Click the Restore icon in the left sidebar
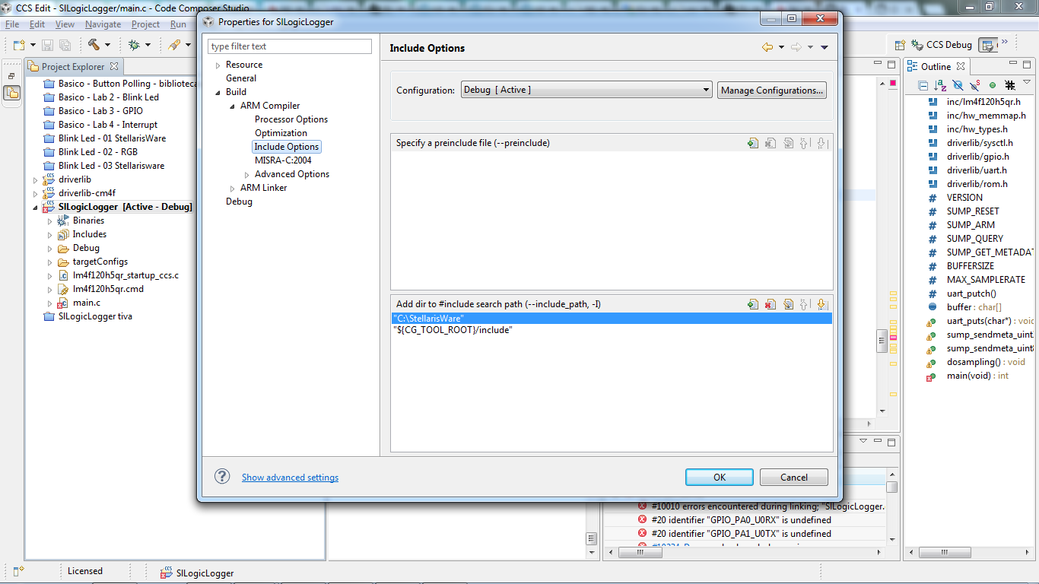The width and height of the screenshot is (1039, 584). click(x=11, y=77)
